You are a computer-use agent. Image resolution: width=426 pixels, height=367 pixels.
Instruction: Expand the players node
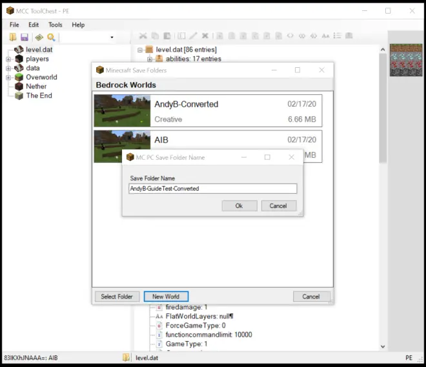point(8,59)
